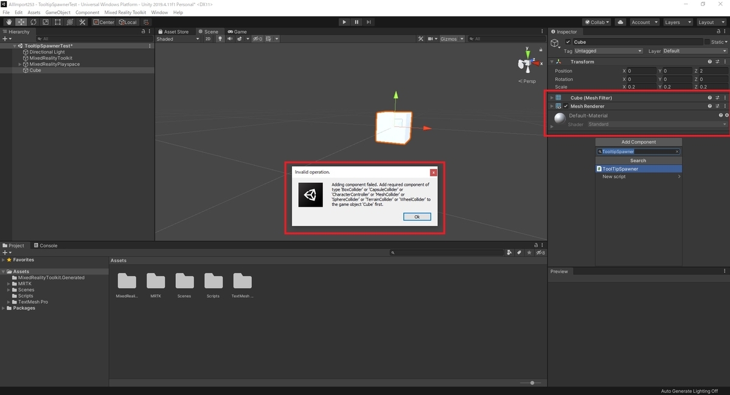Select the Rect tool
Screen dimensions: 730x395
pos(57,22)
